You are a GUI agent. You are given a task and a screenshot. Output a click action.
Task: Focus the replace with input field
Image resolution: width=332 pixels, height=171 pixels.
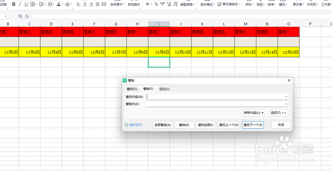(217, 104)
